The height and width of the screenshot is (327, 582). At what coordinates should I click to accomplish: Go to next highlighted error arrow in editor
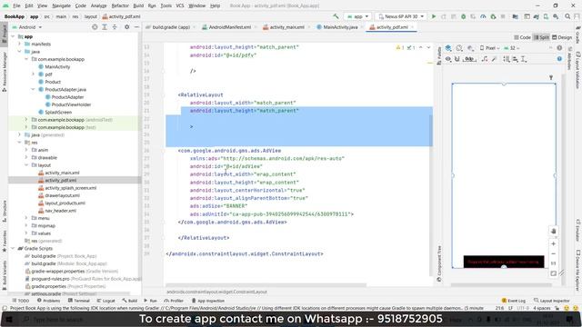(x=428, y=47)
